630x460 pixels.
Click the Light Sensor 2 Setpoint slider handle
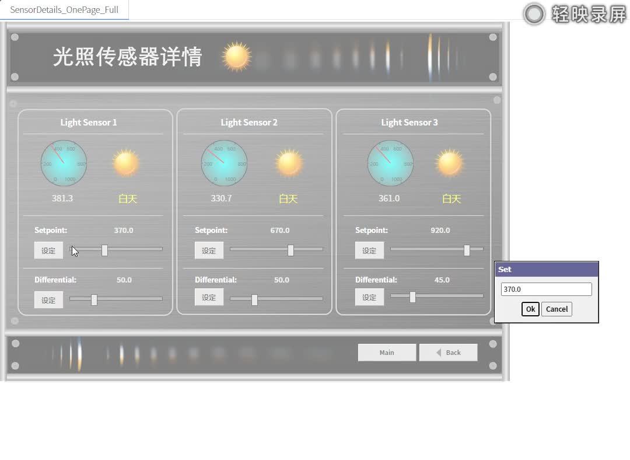pos(291,249)
